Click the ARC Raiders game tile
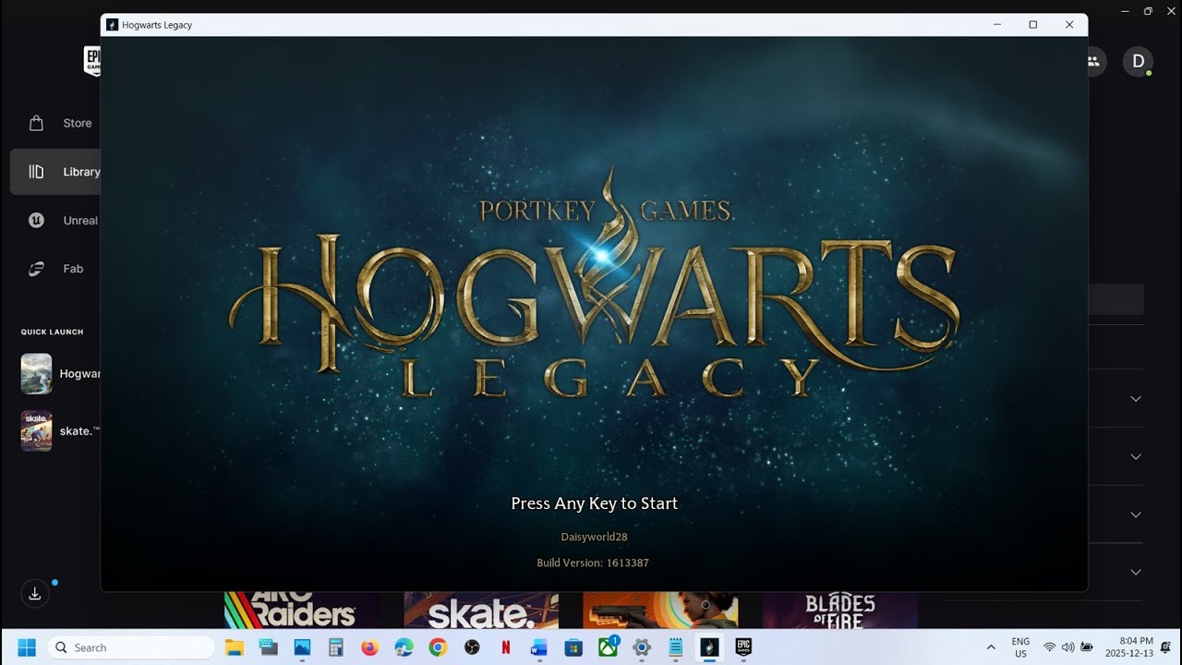 tap(301, 610)
